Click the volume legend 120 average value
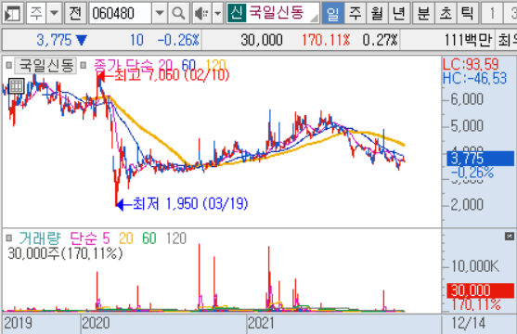The image size is (517, 334). [176, 238]
